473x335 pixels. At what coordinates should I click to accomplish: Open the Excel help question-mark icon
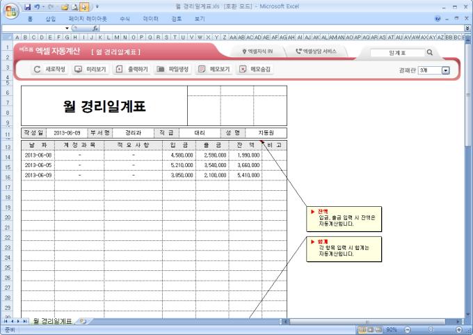(438, 19)
